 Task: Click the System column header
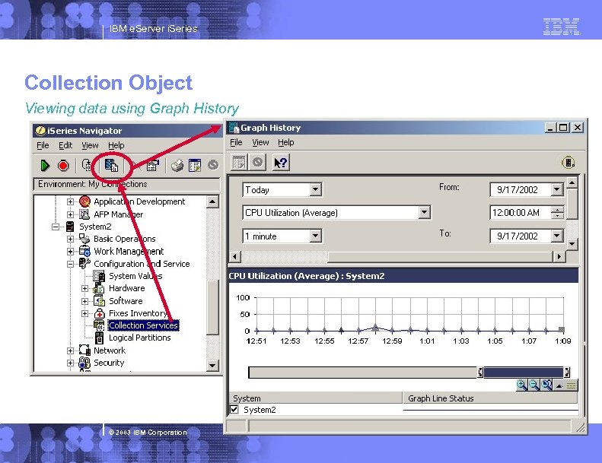[316, 398]
